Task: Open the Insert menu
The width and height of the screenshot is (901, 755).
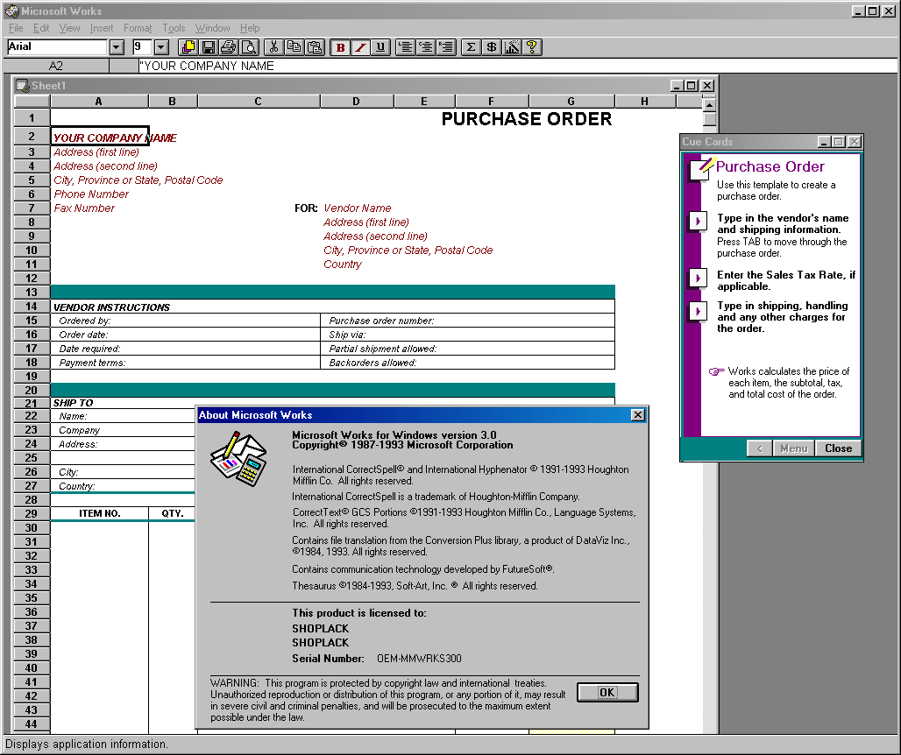Action: (x=102, y=28)
